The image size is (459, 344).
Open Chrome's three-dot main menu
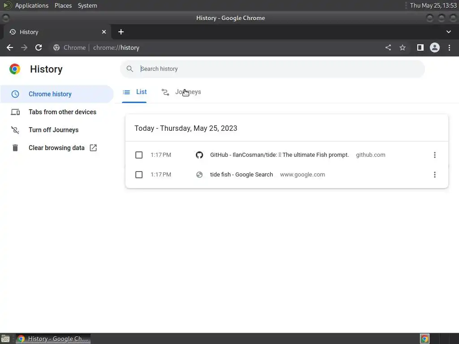[x=449, y=47]
